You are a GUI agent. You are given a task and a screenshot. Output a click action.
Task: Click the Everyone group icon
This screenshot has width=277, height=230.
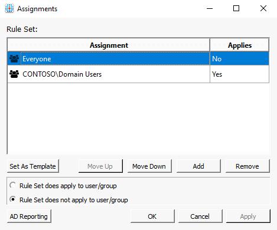(14, 59)
